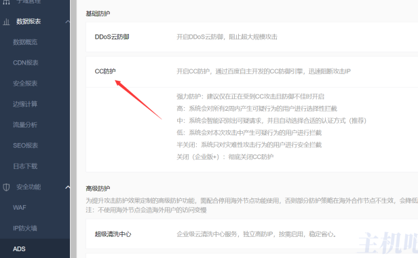Click the 开启CC防护 description text
The image size is (418, 258).
264,71
